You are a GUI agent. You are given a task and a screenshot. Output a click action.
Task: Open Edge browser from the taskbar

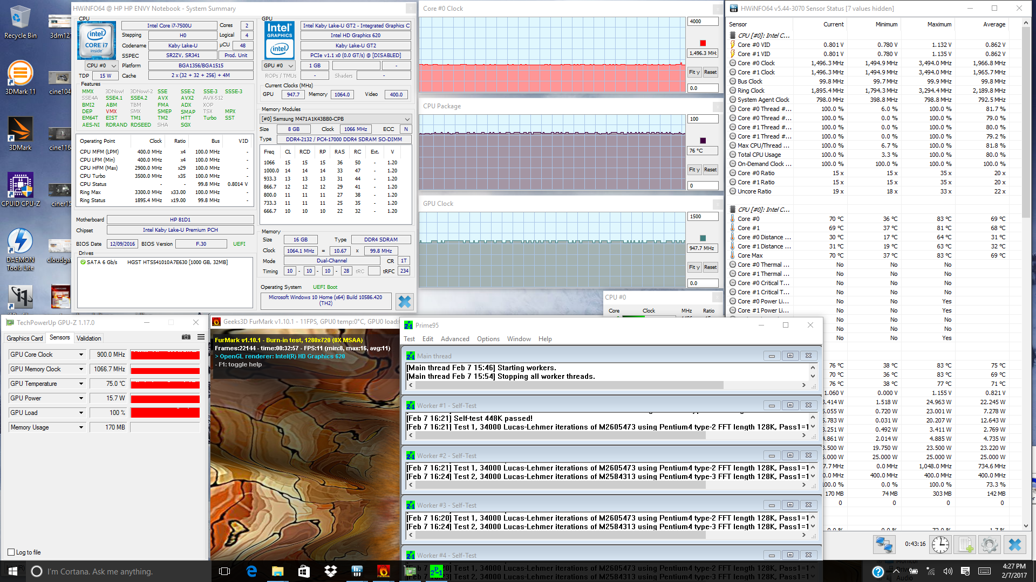[x=251, y=571]
